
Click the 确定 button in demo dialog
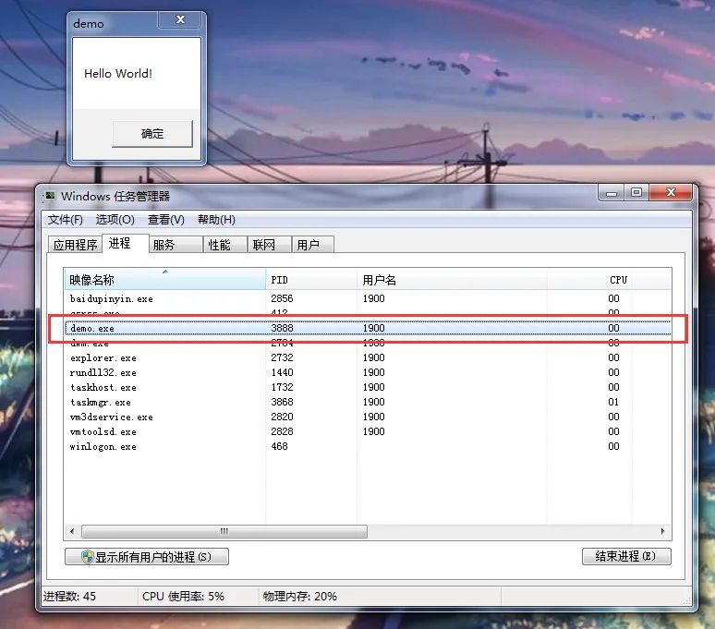pos(152,134)
